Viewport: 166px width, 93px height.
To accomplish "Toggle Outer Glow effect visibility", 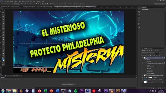I will pos(147,72).
